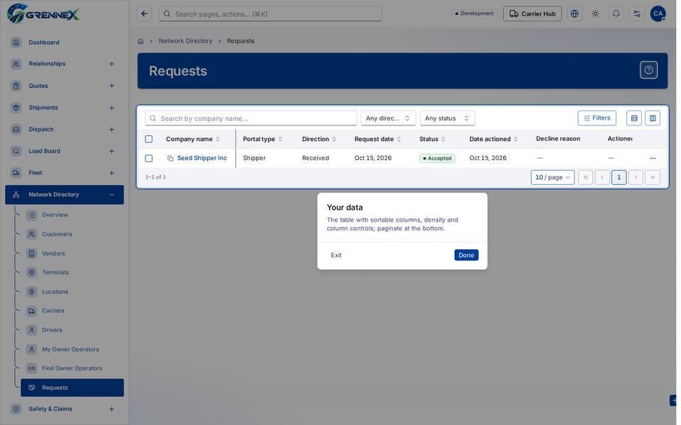
Task: Copy icon beside Seed Shipper Inc
Action: (170, 158)
